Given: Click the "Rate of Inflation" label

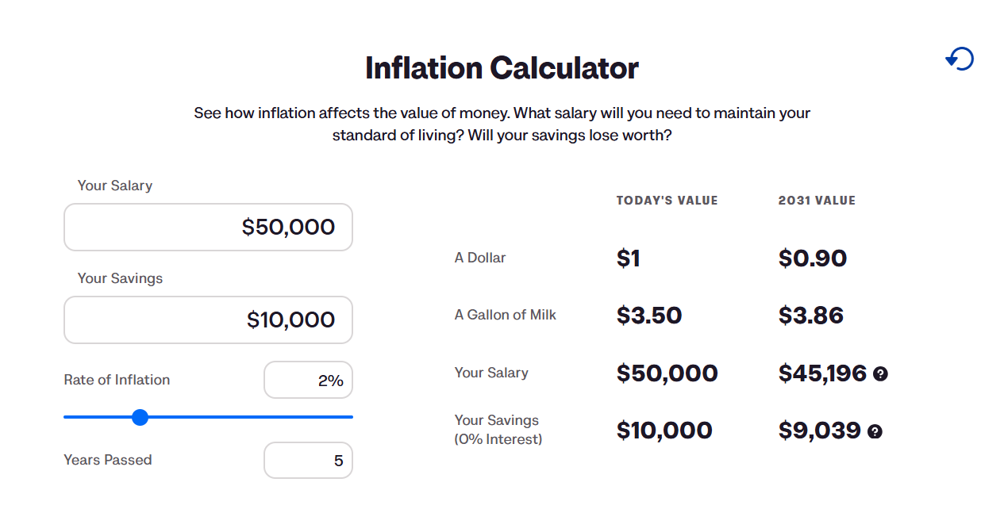Looking at the screenshot, I should pyautogui.click(x=117, y=380).
